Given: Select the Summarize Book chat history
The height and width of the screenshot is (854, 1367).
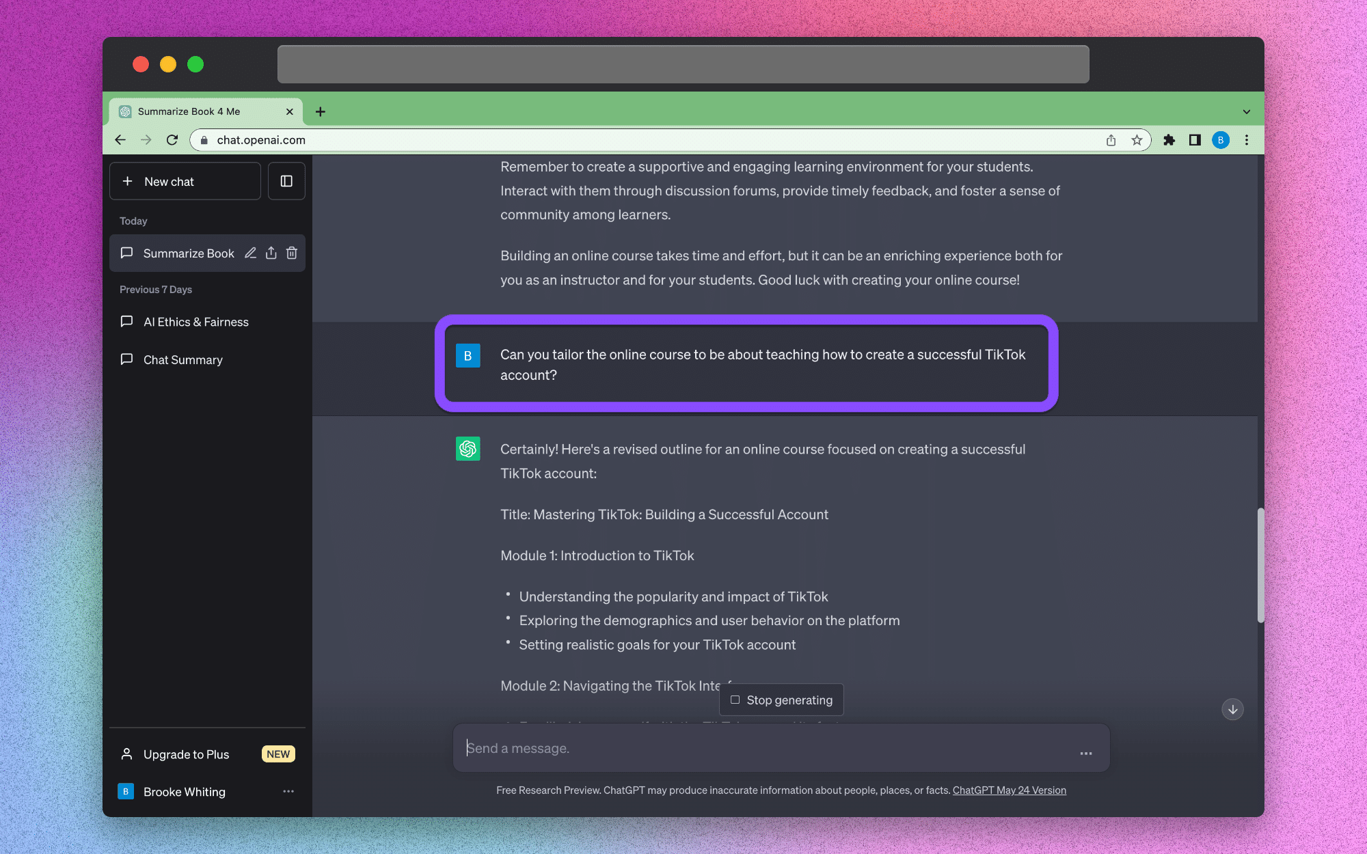Looking at the screenshot, I should point(188,253).
